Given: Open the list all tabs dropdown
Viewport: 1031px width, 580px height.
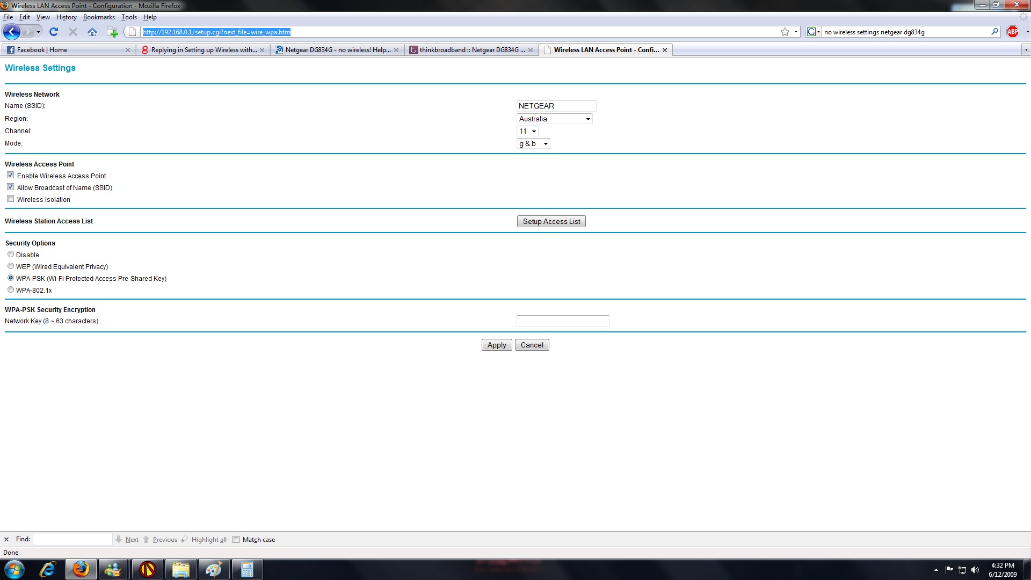Looking at the screenshot, I should coord(1026,50).
